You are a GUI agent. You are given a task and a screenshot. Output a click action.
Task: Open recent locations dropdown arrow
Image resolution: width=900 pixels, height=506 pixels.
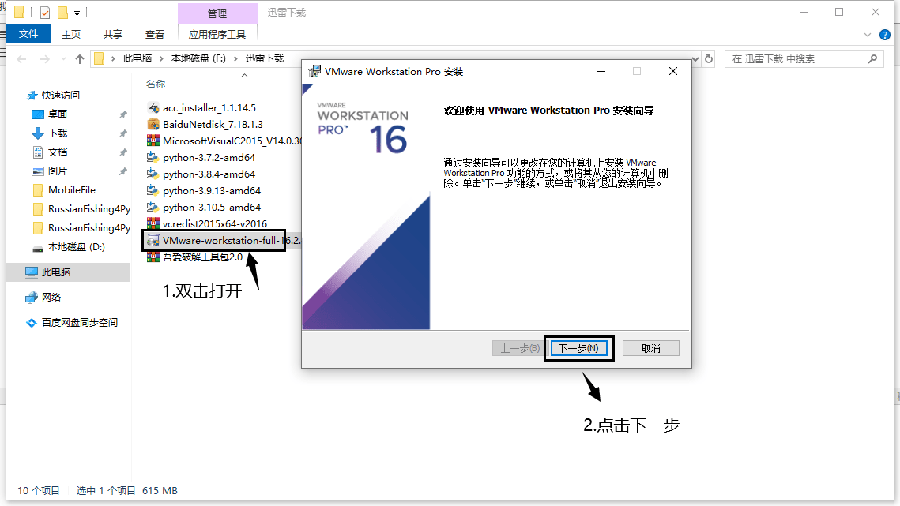click(63, 58)
